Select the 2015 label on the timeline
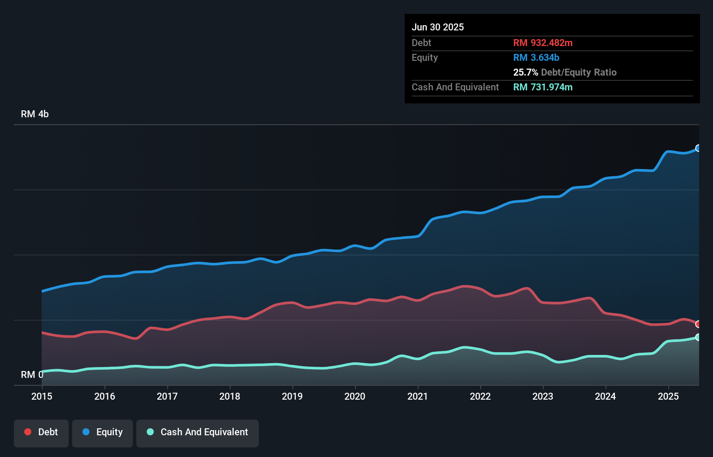The width and height of the screenshot is (713, 457). (x=41, y=397)
